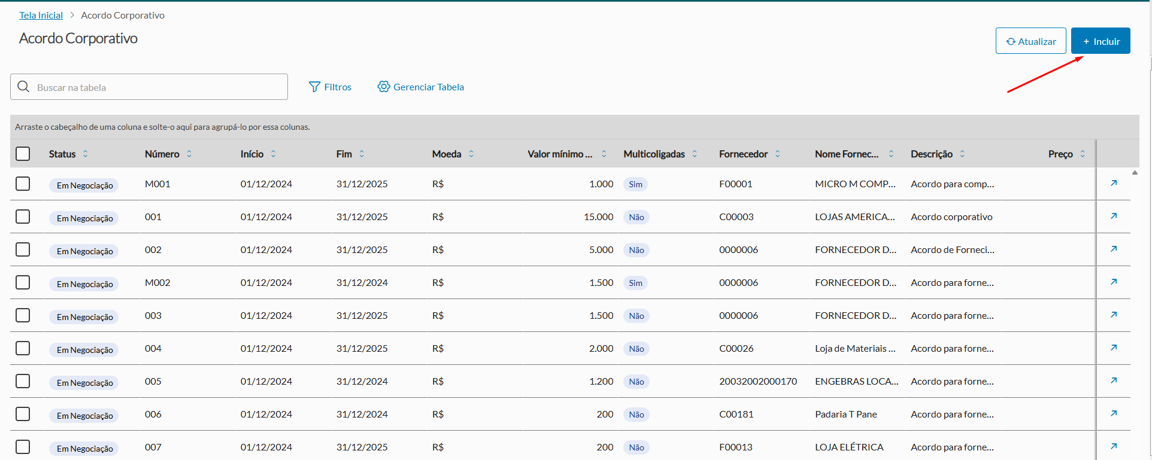
Task: Click the Descrição column header
Action: 931,154
